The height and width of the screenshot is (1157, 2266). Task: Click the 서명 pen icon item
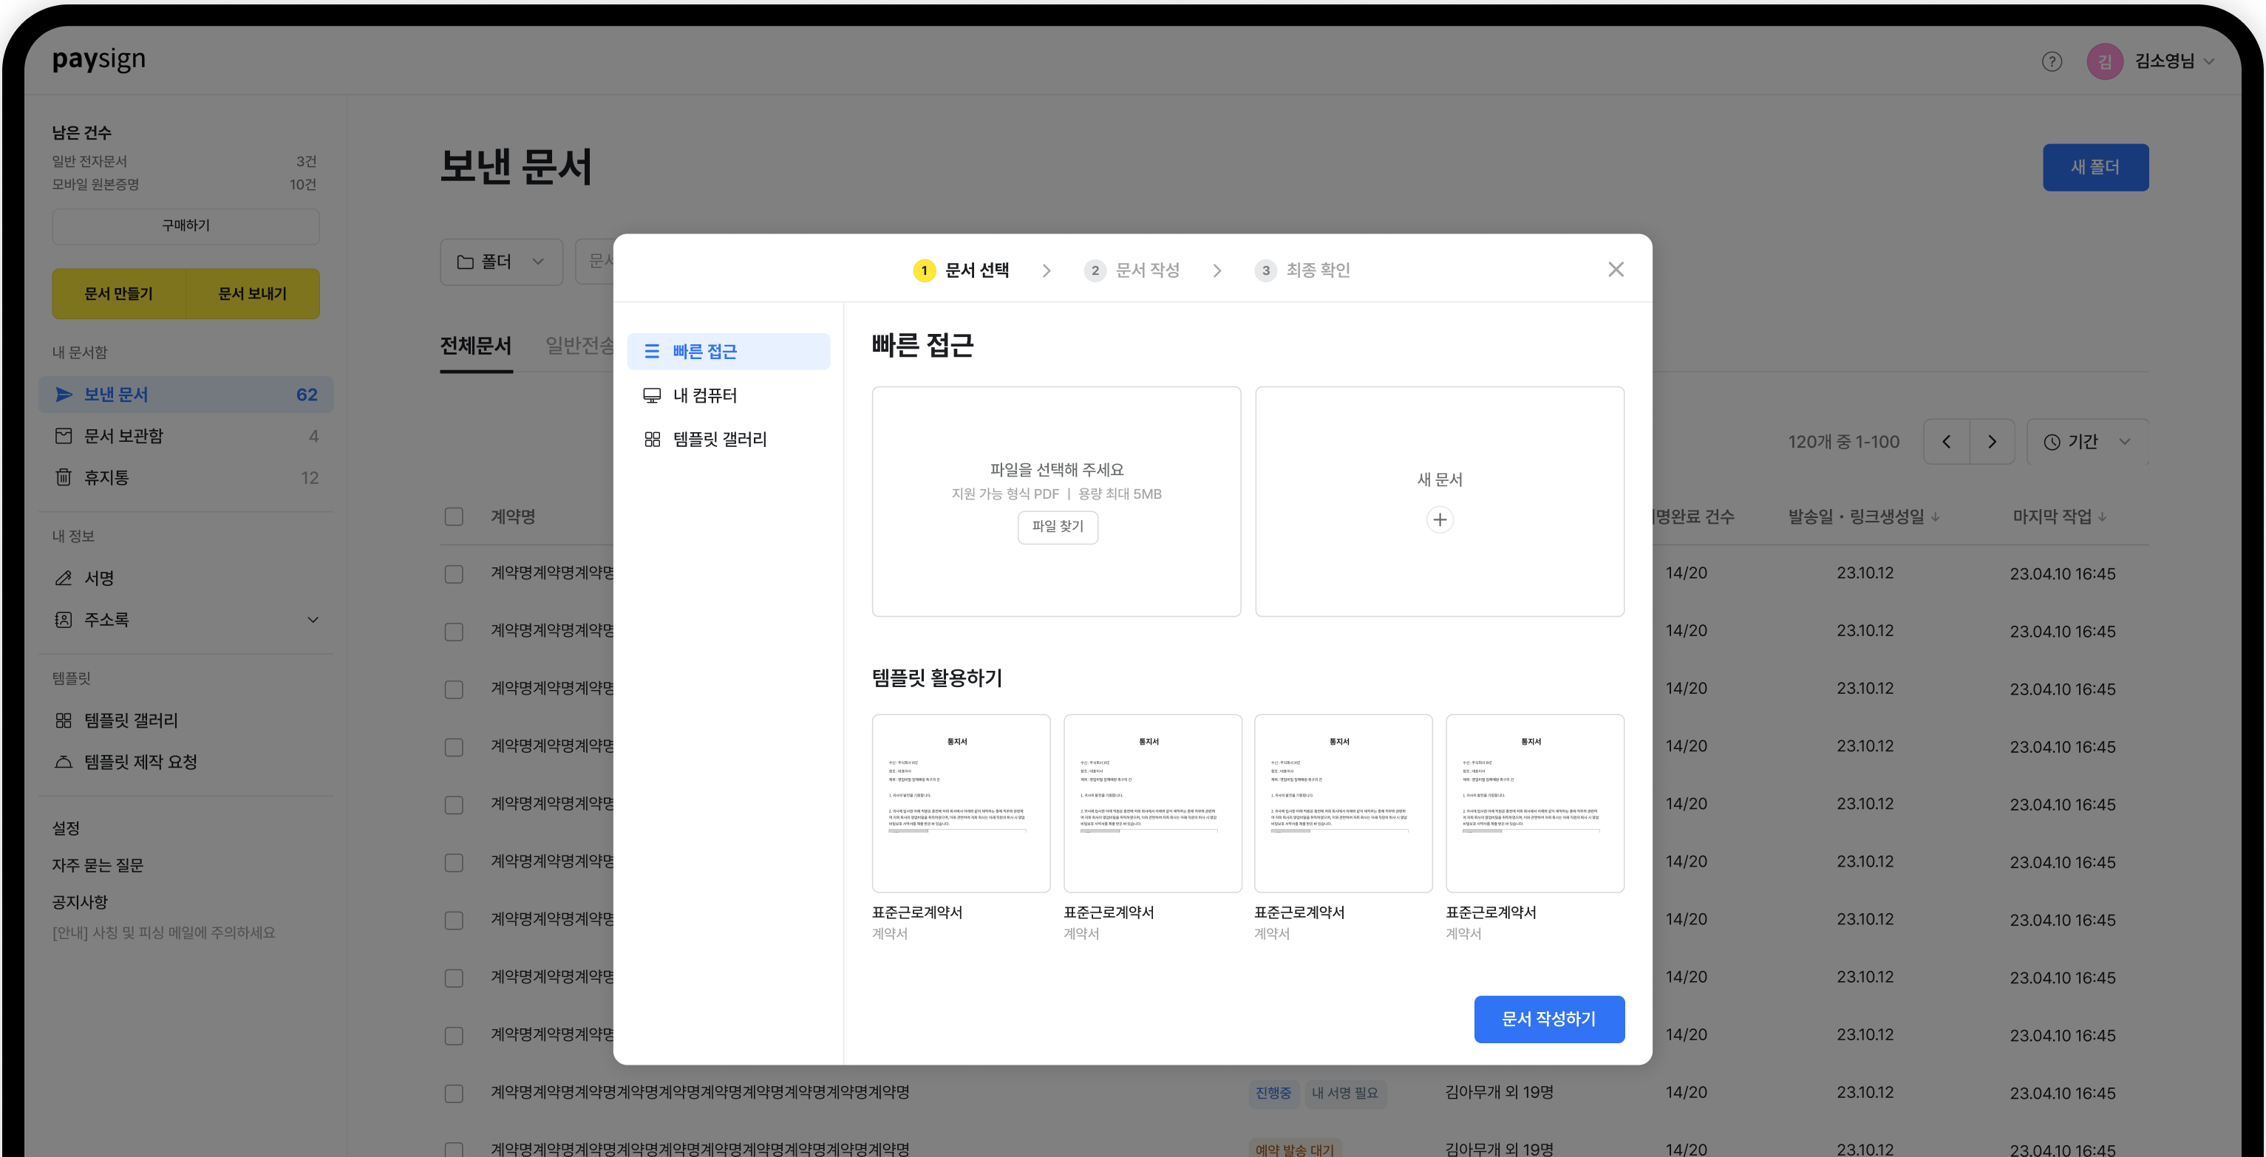[x=98, y=578]
